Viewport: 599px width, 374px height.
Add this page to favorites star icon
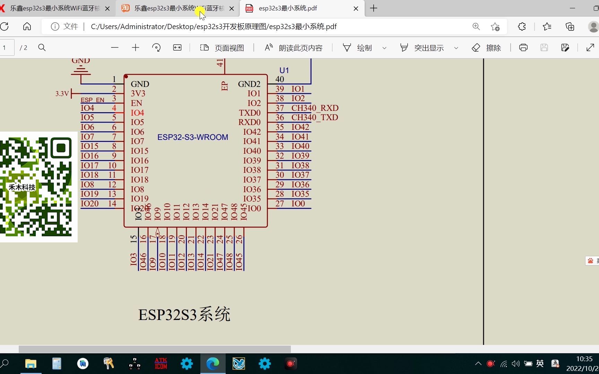pos(495,27)
